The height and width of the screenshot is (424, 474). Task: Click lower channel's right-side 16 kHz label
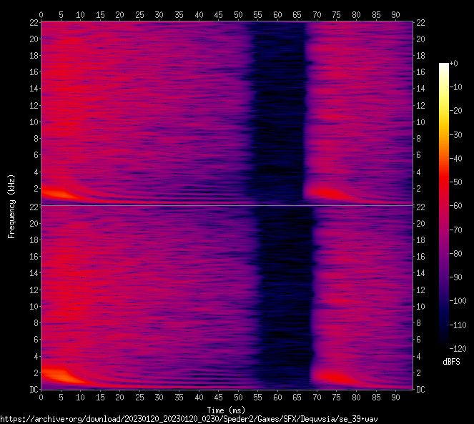coord(421,257)
